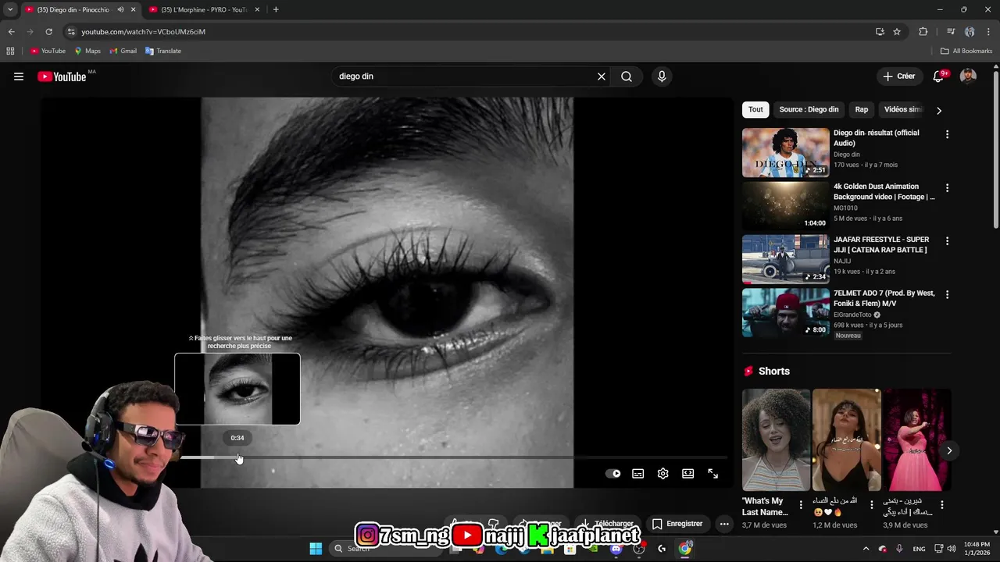Open options for the 1,2 M de vues short
Viewport: 1000px width, 562px height.
(871, 505)
